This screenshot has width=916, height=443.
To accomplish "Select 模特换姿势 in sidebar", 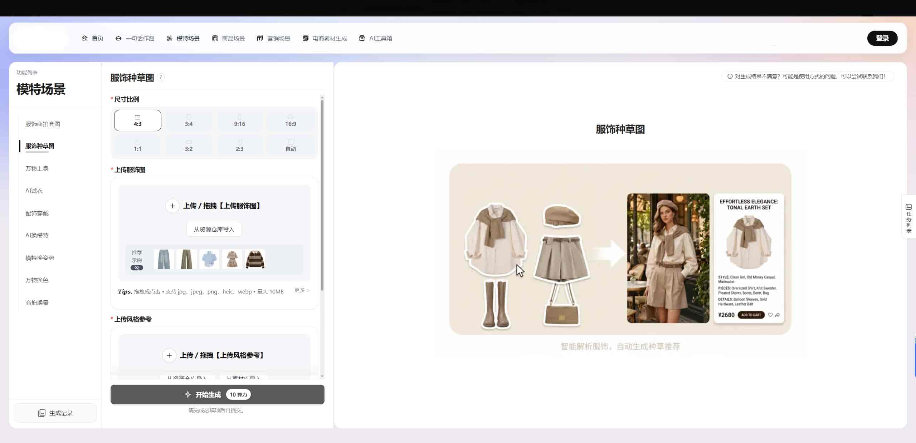I will point(40,258).
